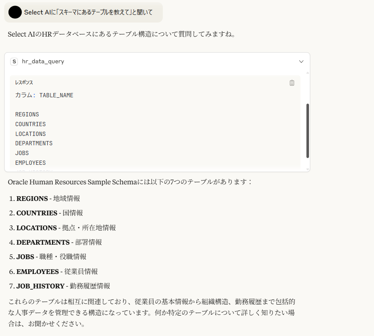This screenshot has height=336, width=374.
Task: Select REGIONS in the response output
Action: click(27, 114)
